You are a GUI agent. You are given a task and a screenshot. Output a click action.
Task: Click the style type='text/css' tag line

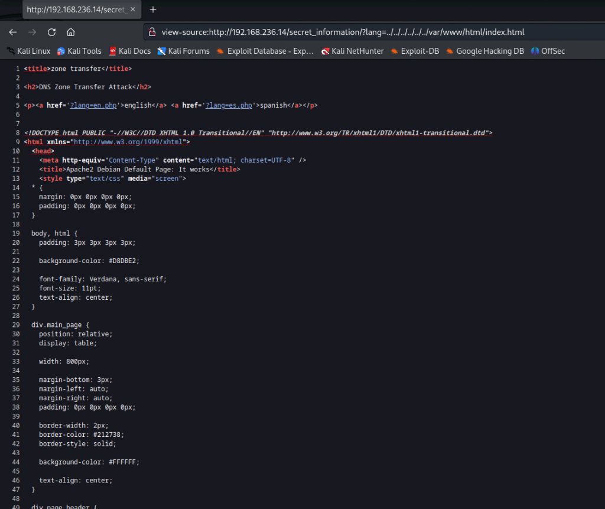(x=112, y=179)
